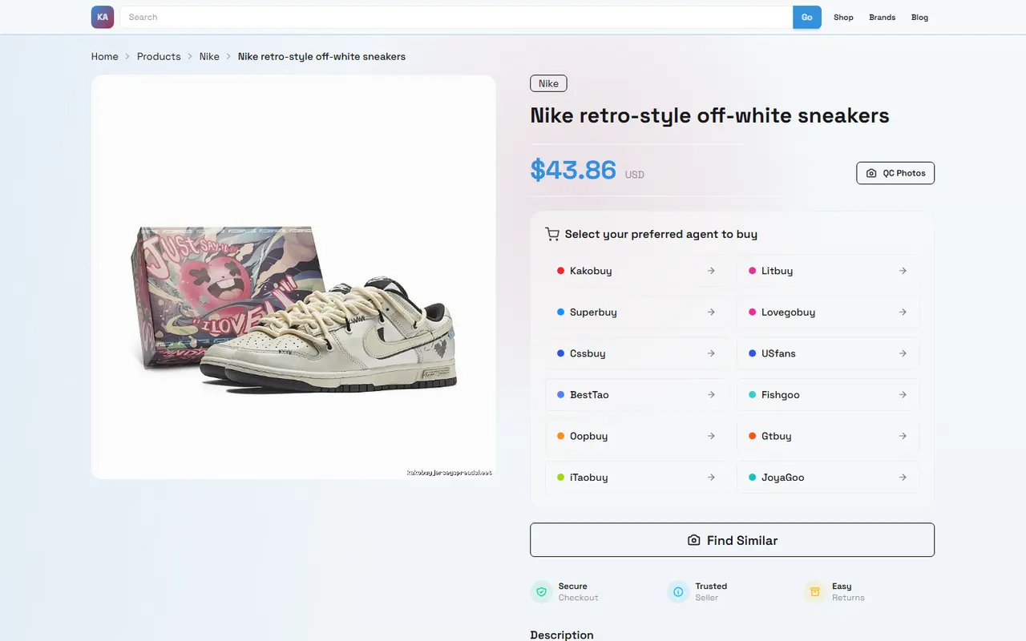Click the arrow icon on Cssbuy row
This screenshot has width=1026, height=641.
711,353
